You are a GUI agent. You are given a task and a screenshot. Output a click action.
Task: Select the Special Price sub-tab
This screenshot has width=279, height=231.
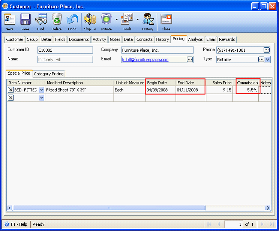pyautogui.click(x=19, y=73)
